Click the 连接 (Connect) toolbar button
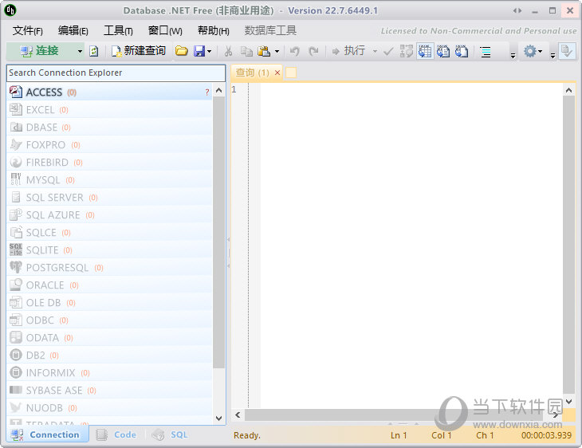 coord(39,51)
